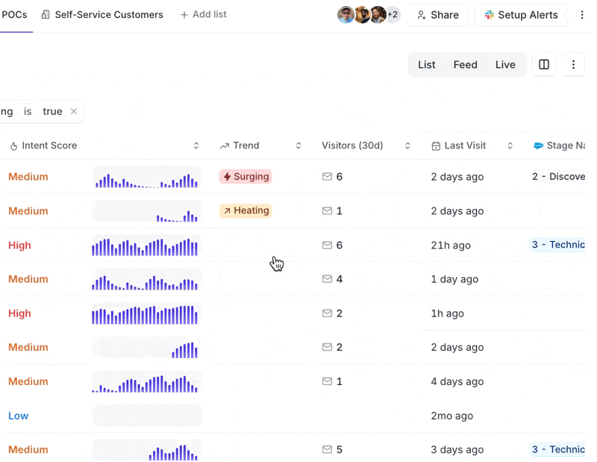Click the activity sparkline in the 1h ago row

click(x=147, y=313)
